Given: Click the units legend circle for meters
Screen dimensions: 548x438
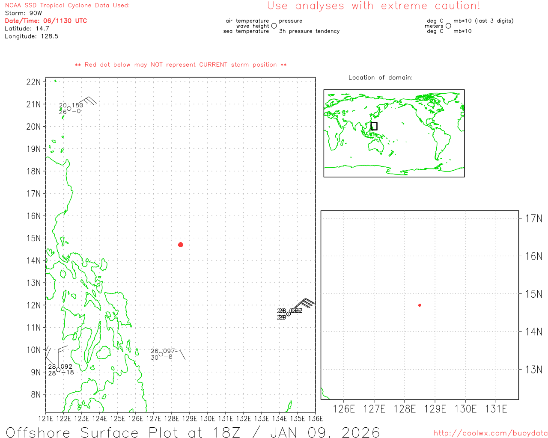Looking at the screenshot, I should [x=448, y=26].
